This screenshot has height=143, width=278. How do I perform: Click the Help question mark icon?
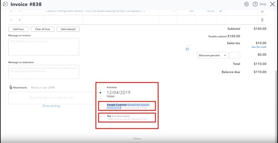(x=255, y=4)
